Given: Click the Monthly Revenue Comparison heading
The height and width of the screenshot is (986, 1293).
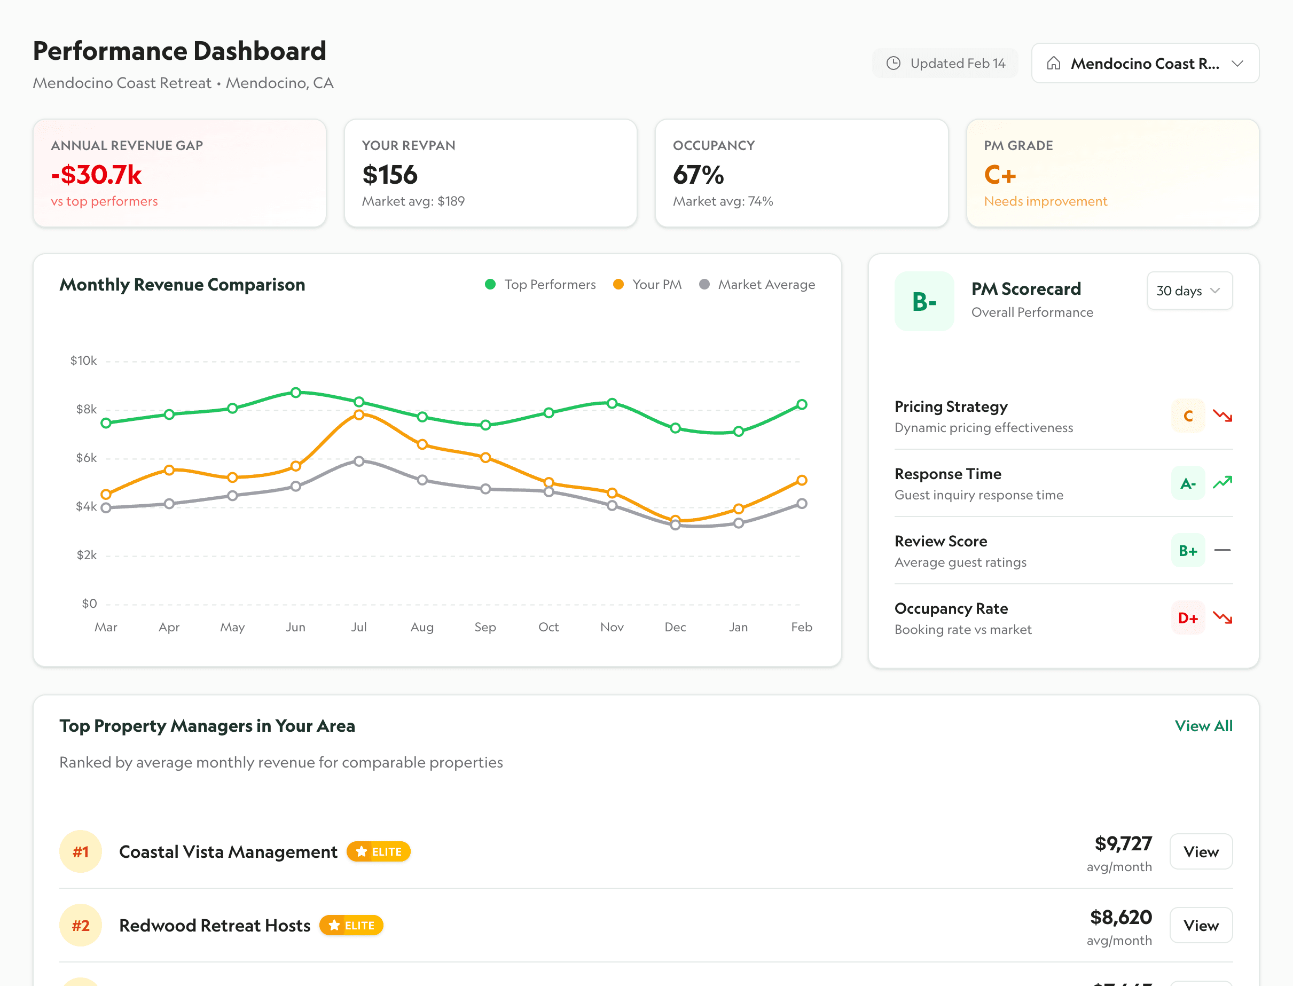Looking at the screenshot, I should [183, 285].
